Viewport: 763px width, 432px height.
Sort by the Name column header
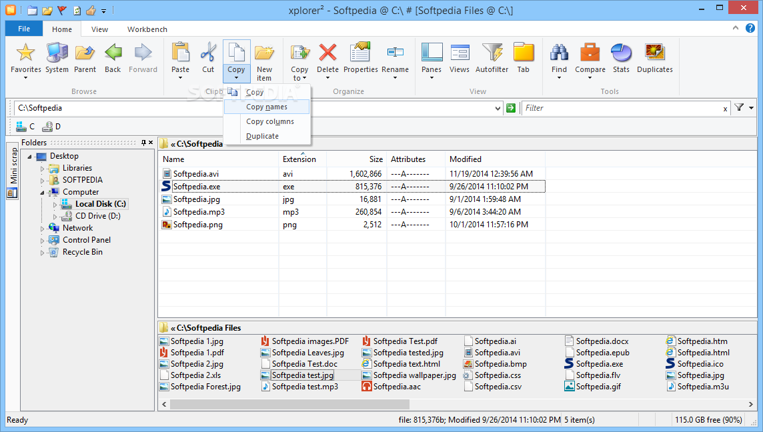(x=219, y=159)
